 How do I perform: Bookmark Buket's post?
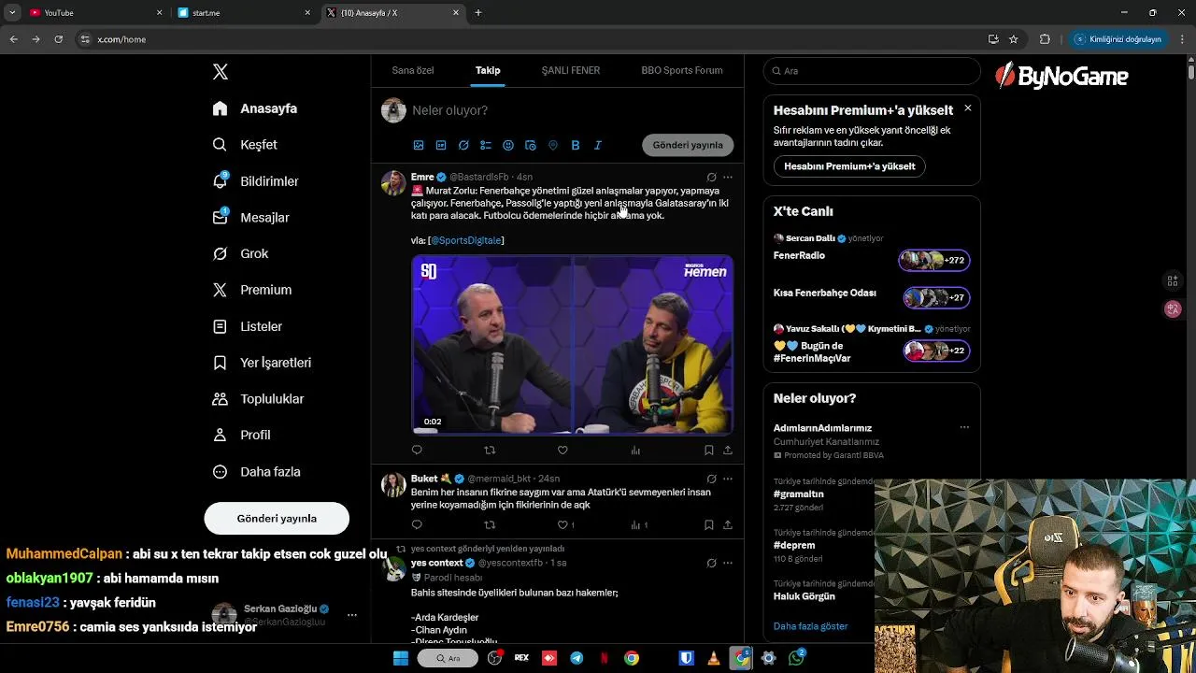pos(709,525)
